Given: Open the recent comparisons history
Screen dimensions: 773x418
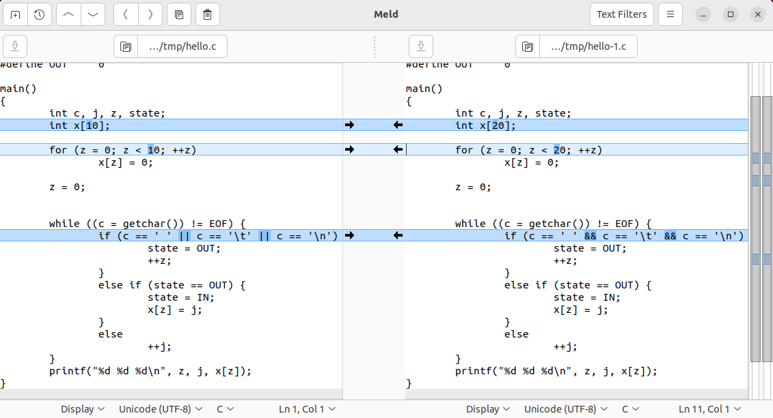Looking at the screenshot, I should point(39,14).
